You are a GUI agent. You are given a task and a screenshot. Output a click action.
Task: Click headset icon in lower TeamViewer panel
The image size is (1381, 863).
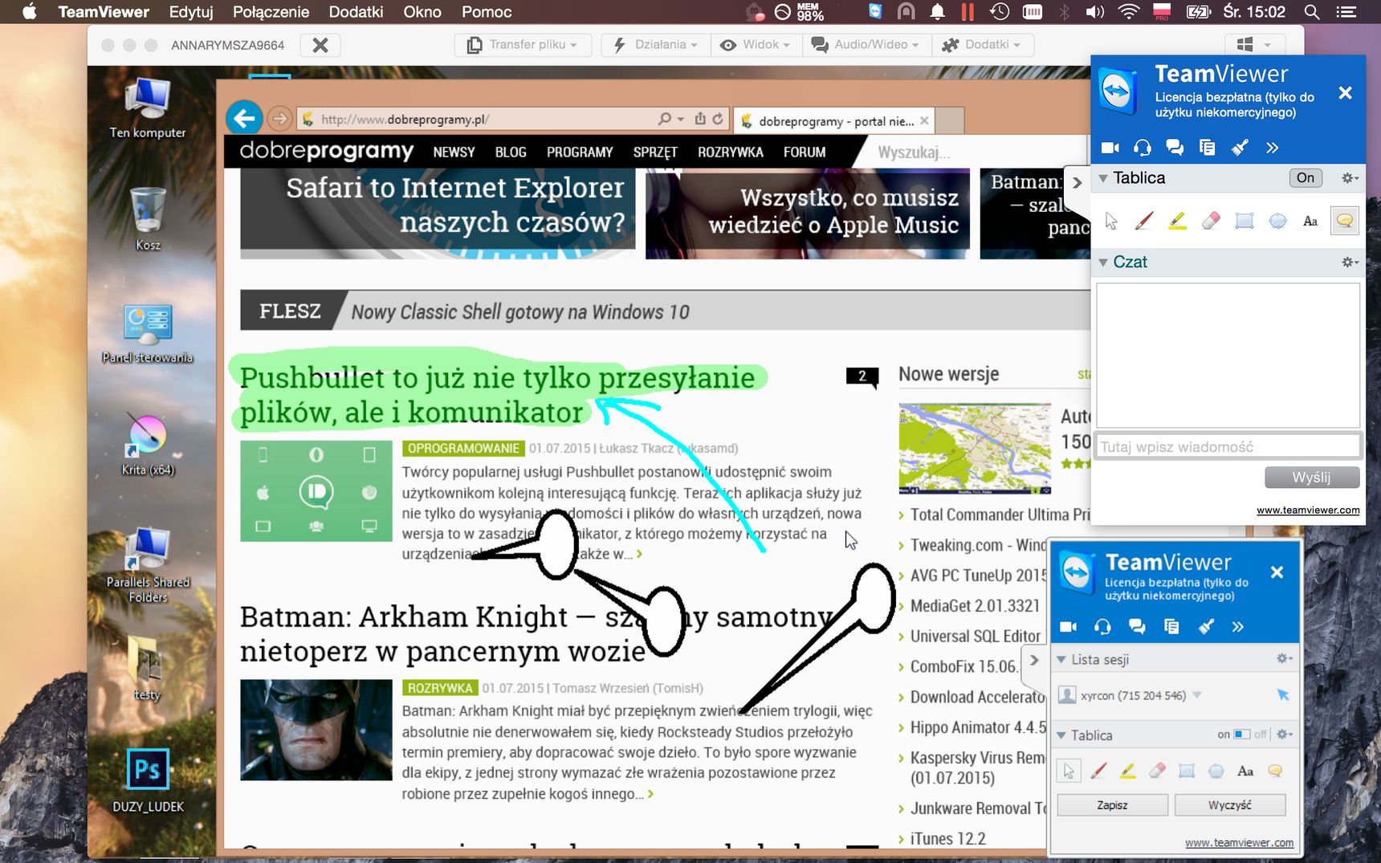pyautogui.click(x=1103, y=626)
